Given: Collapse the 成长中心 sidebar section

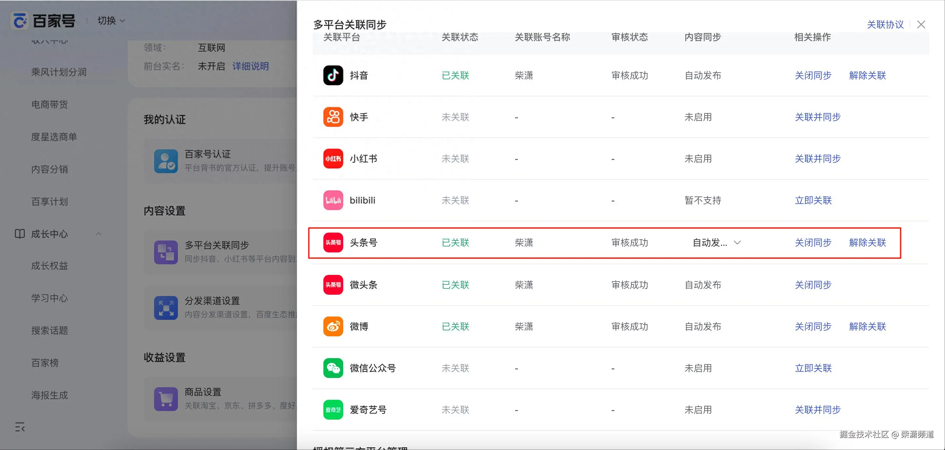Looking at the screenshot, I should [x=98, y=234].
